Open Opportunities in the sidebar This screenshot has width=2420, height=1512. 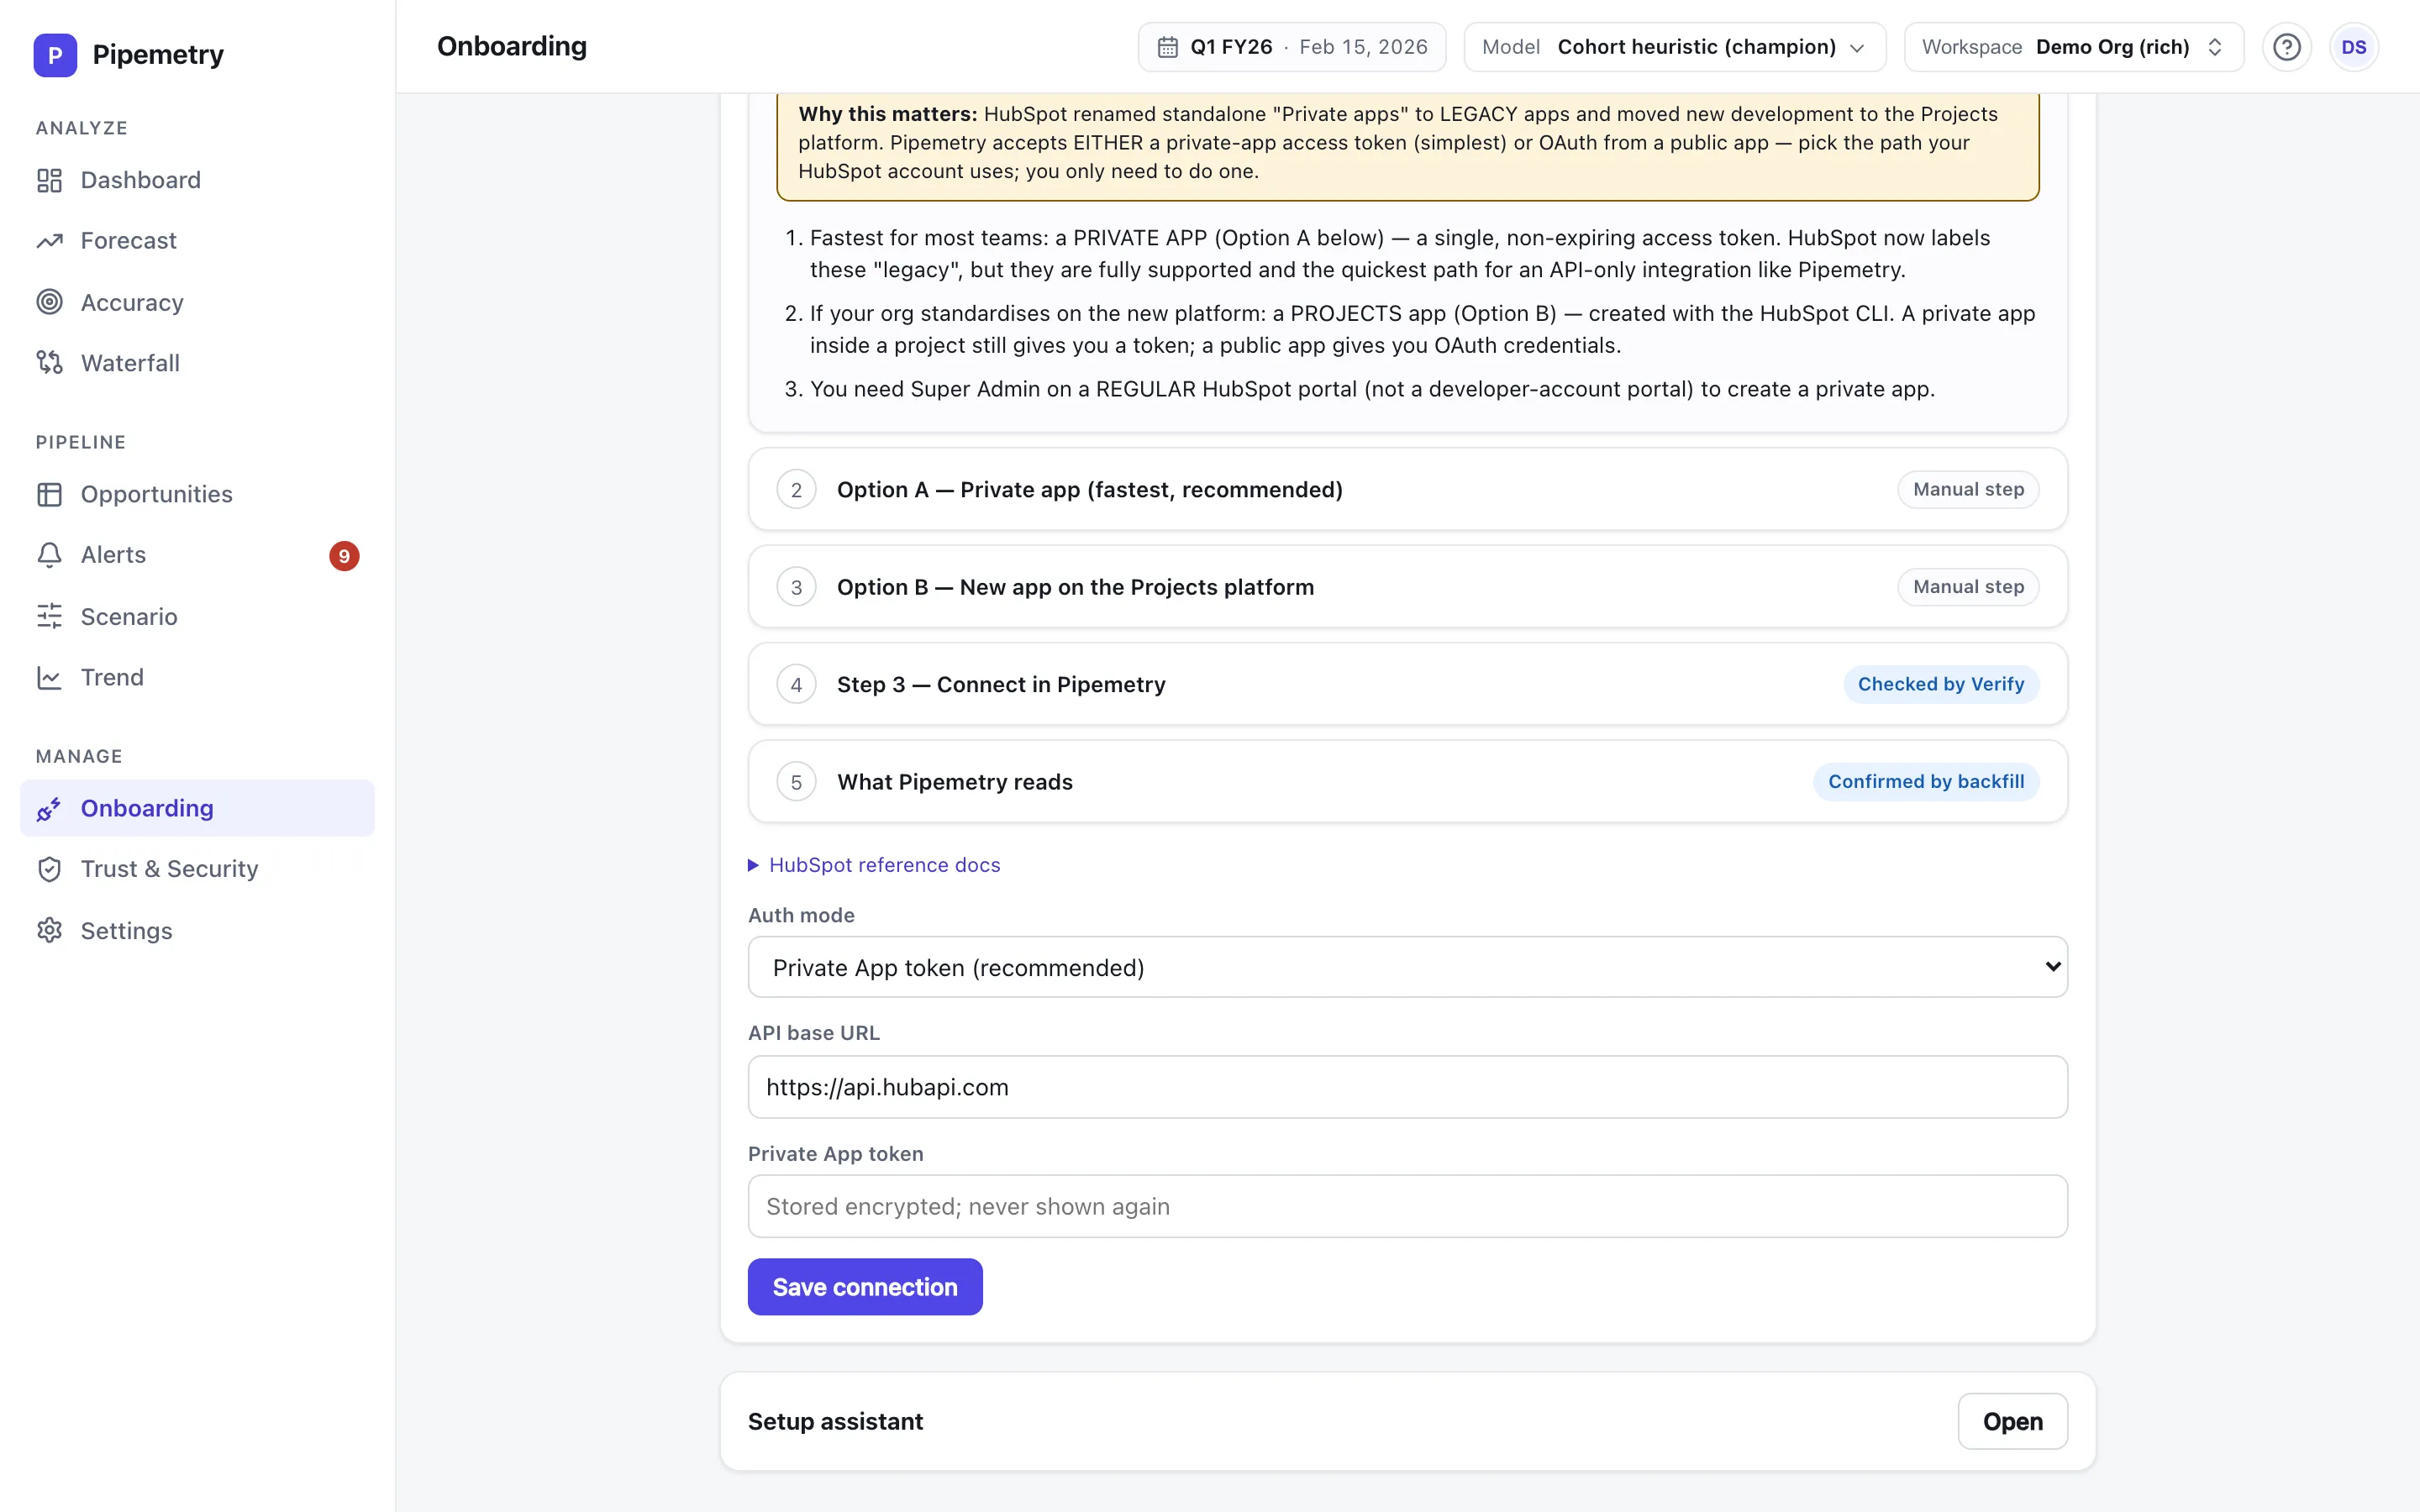click(197, 494)
